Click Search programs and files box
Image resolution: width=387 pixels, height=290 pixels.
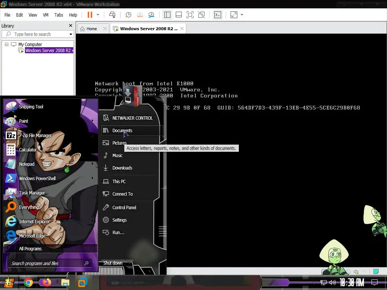coord(51,263)
